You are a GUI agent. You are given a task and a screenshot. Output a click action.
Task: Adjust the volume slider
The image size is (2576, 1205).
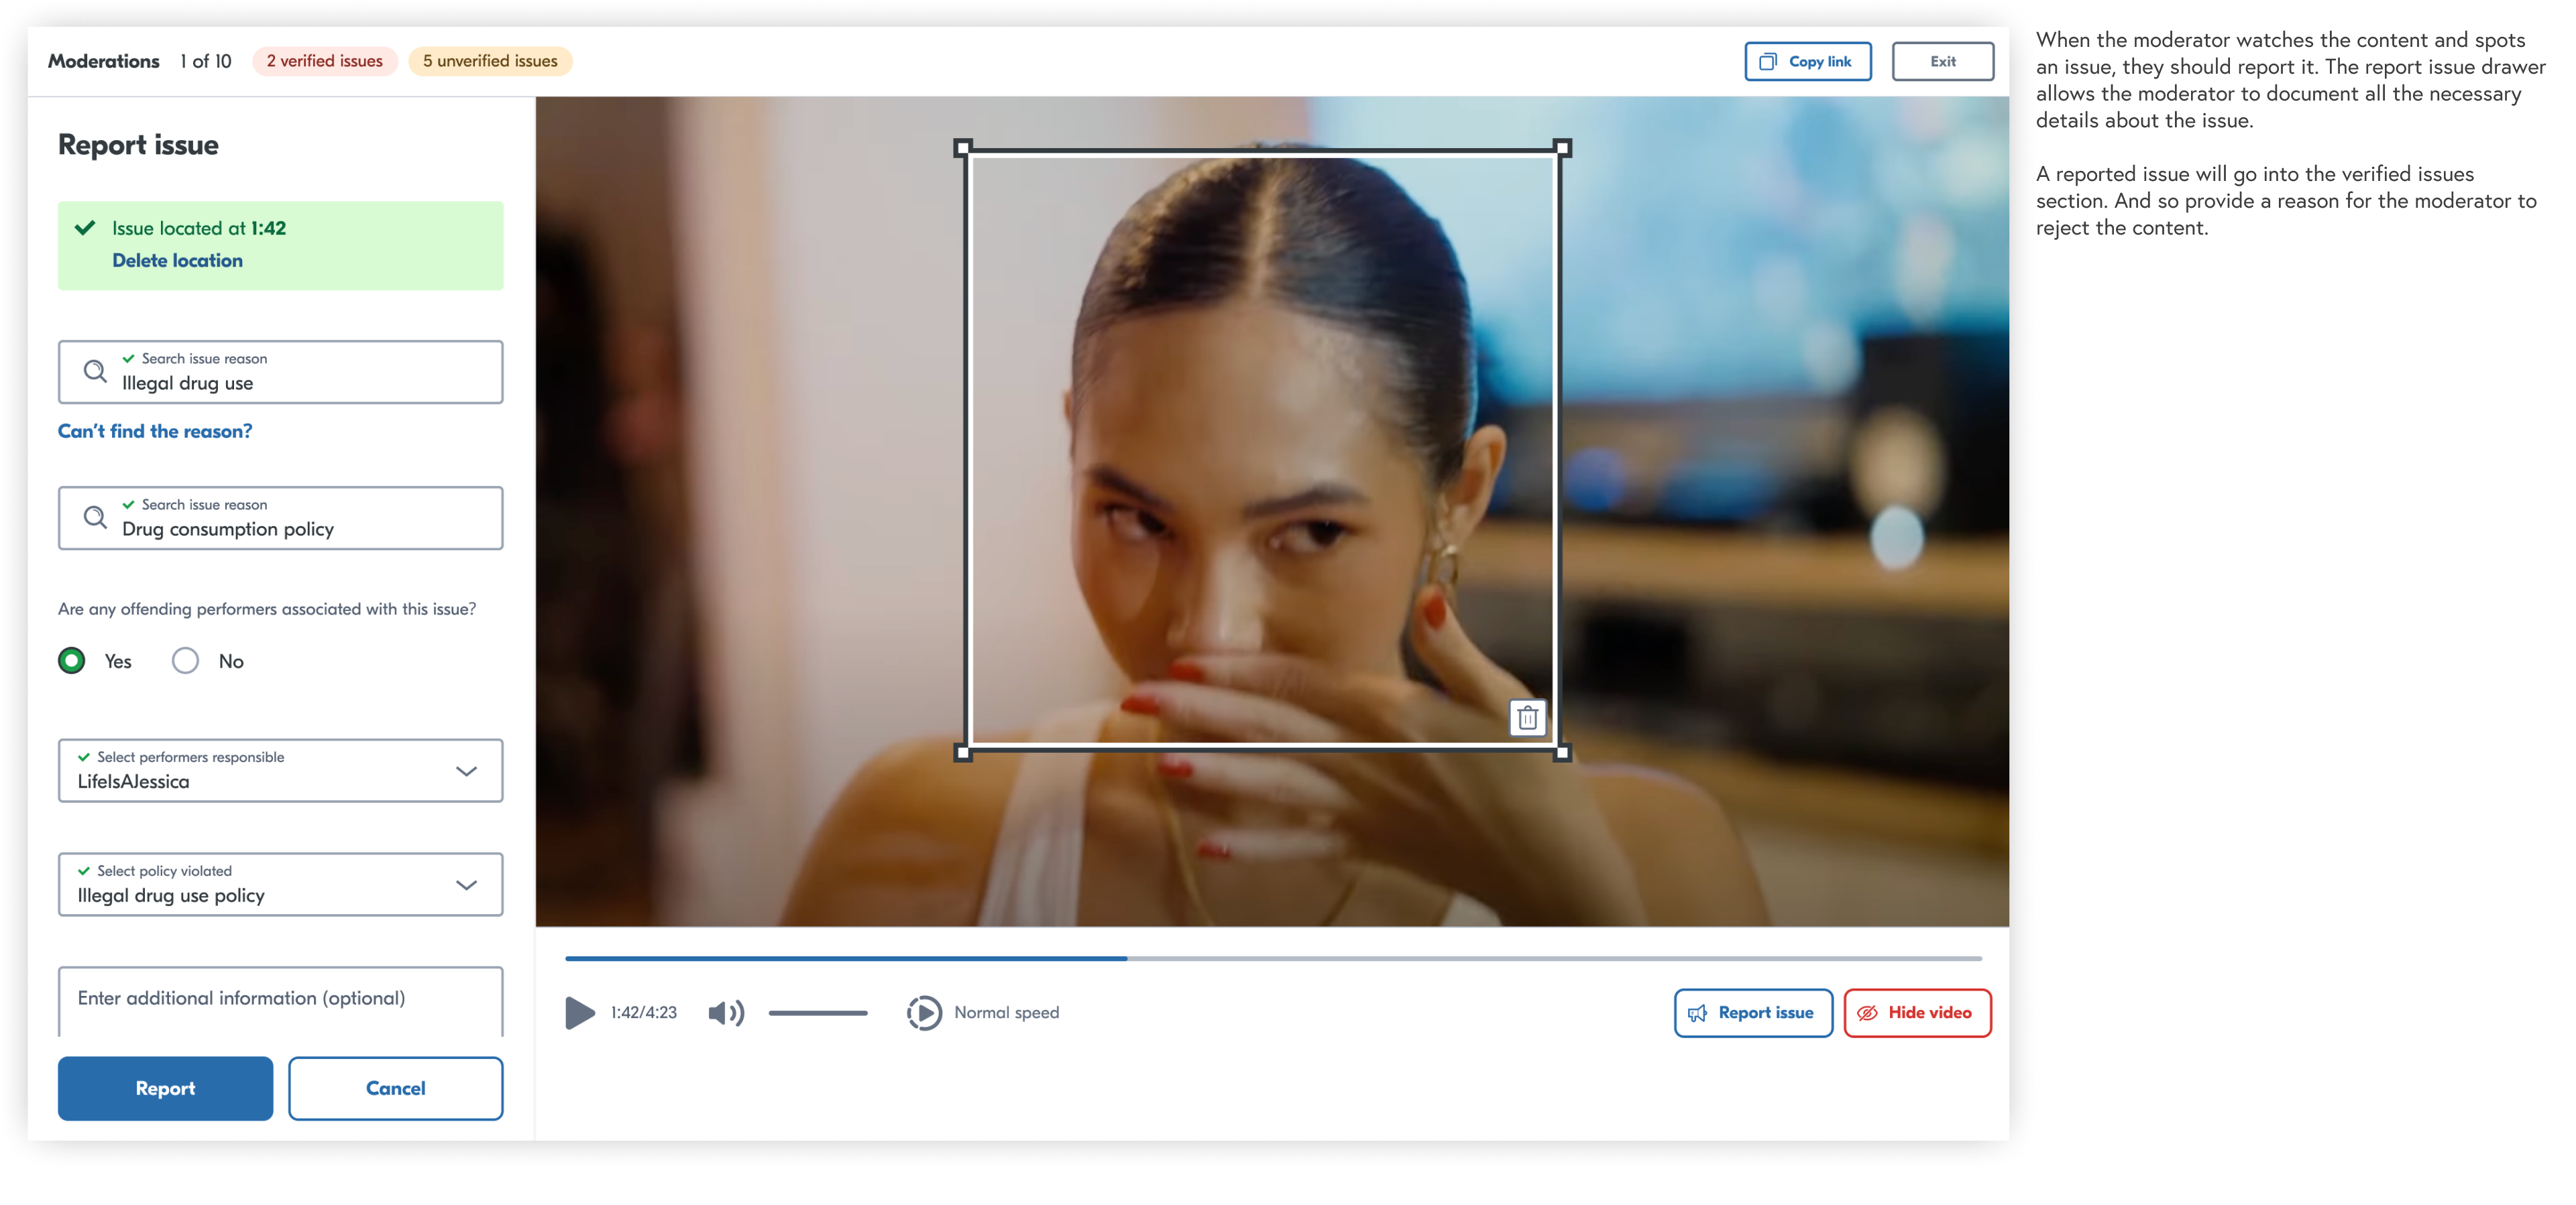tap(817, 1013)
